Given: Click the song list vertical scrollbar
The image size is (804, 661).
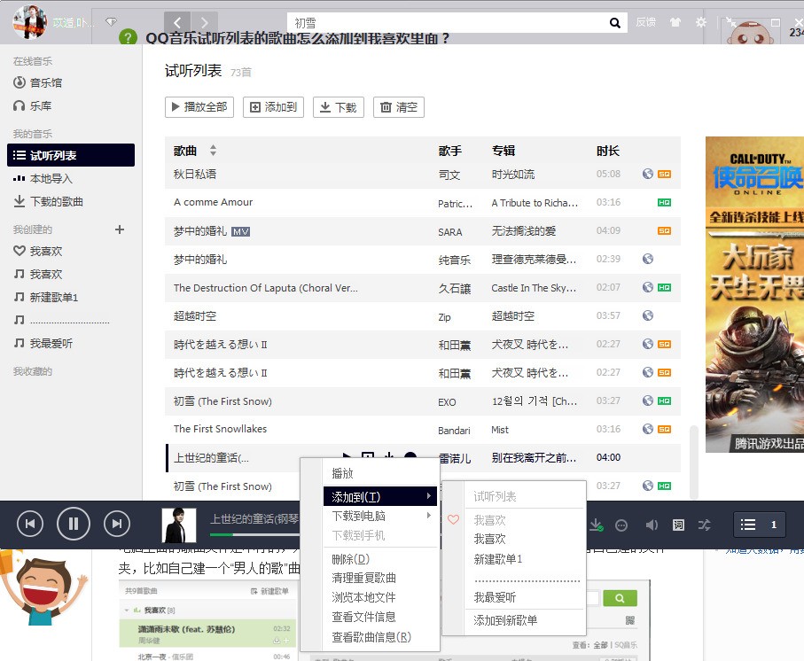Looking at the screenshot, I should tap(694, 461).
